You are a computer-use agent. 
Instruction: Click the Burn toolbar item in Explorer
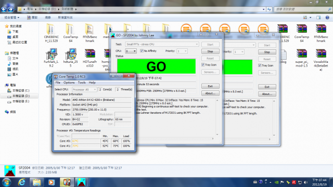point(48,18)
